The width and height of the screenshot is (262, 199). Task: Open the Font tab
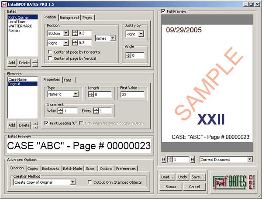pos(69,80)
